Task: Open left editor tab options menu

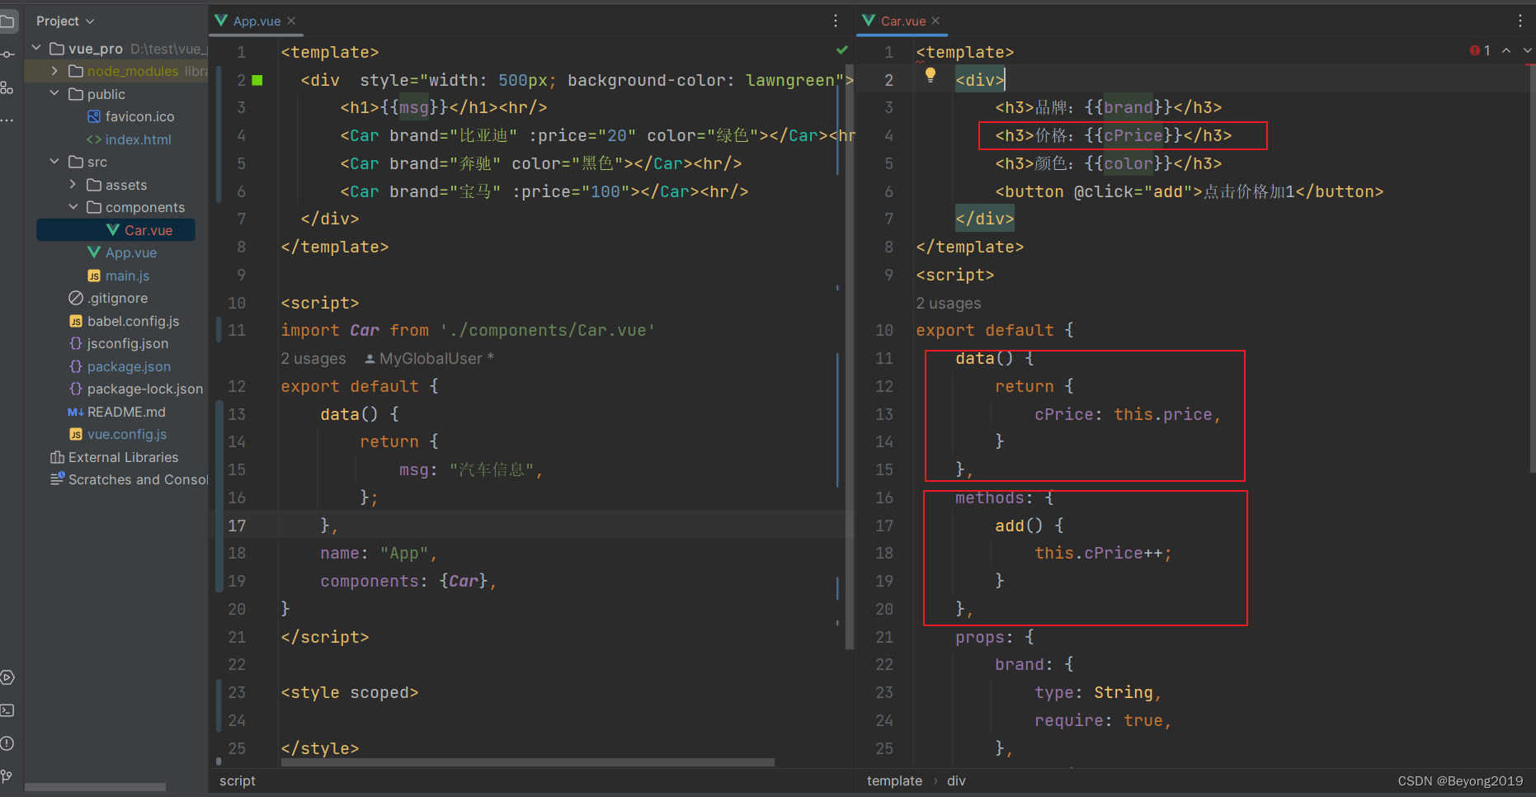Action: 836,21
